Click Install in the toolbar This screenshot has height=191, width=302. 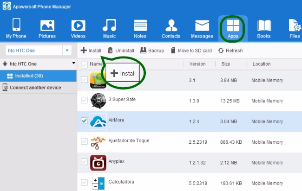(91, 51)
